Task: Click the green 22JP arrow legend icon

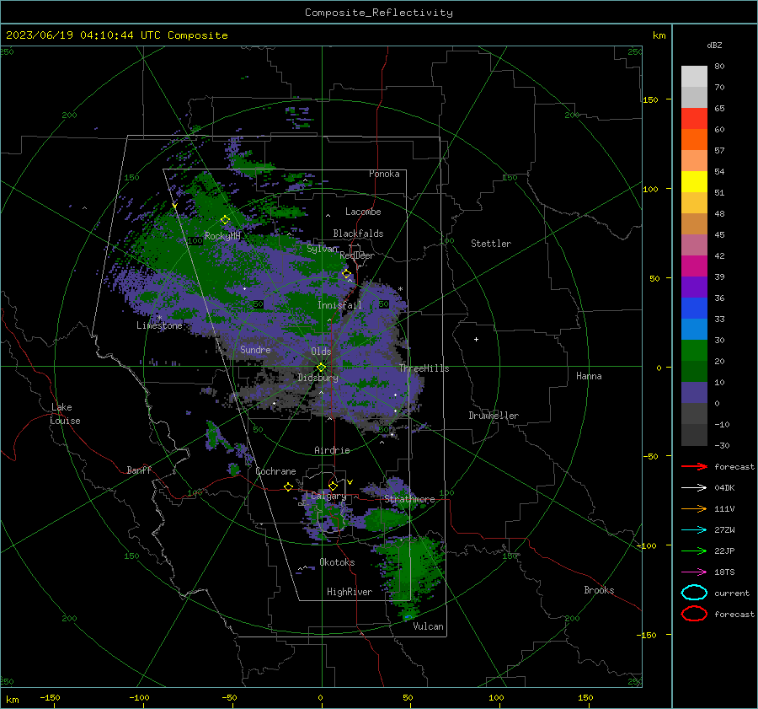Action: (694, 551)
